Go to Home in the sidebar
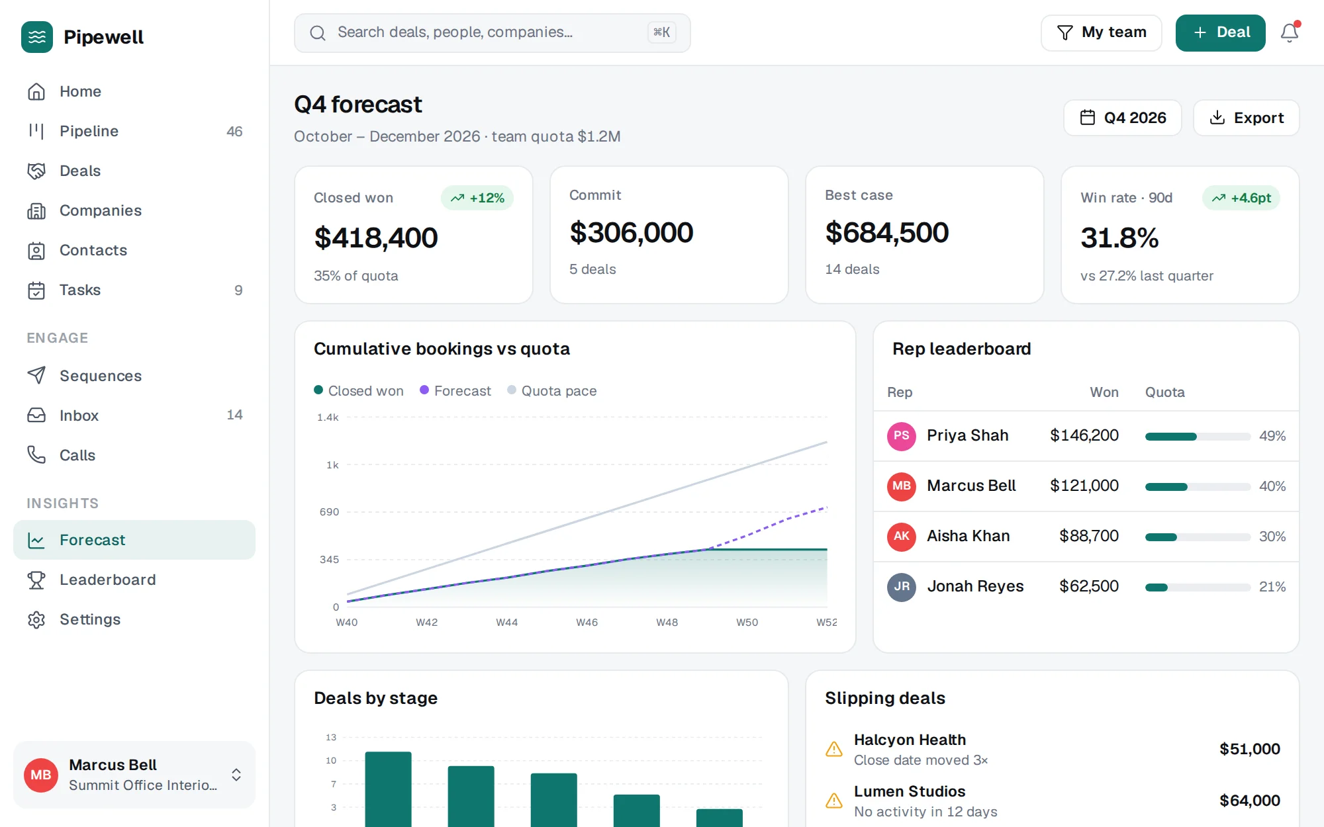 [x=134, y=91]
